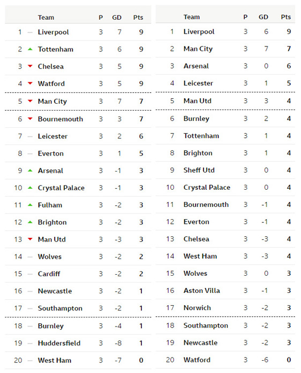301x373 pixels.
Task: Click the red down arrow beside Chelsea
Action: click(x=30, y=66)
